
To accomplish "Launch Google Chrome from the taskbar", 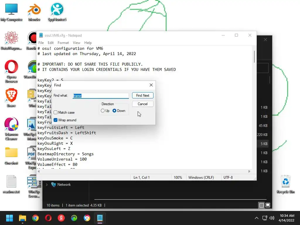I will 35,218.
